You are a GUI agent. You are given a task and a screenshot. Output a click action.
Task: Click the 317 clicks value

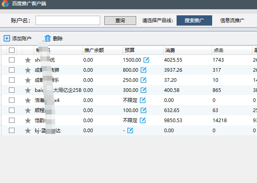(x=217, y=70)
